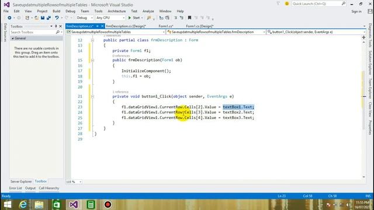
Task: Open the feedback smiley face icon
Action: coord(287,4)
